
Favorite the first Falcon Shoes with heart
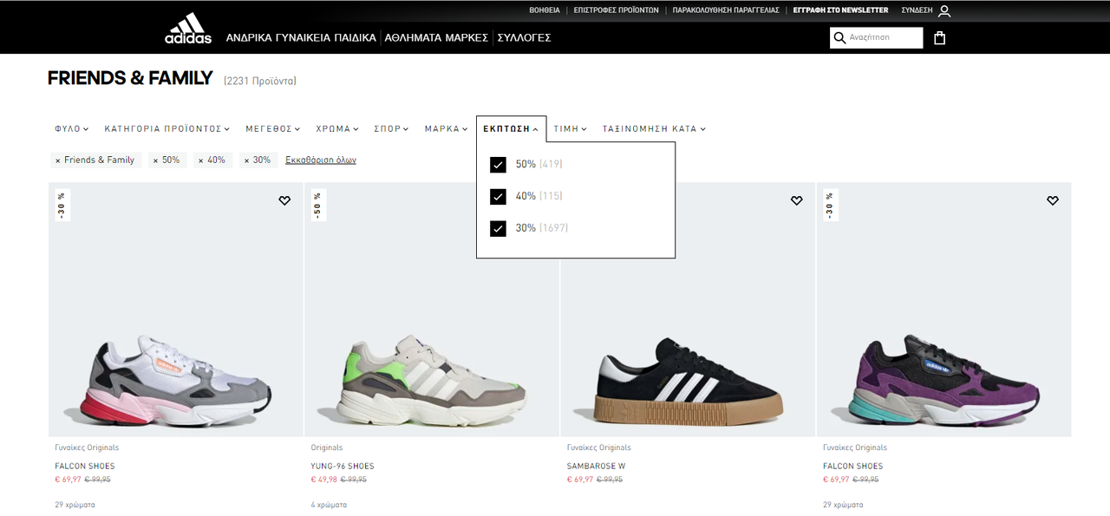(x=284, y=200)
